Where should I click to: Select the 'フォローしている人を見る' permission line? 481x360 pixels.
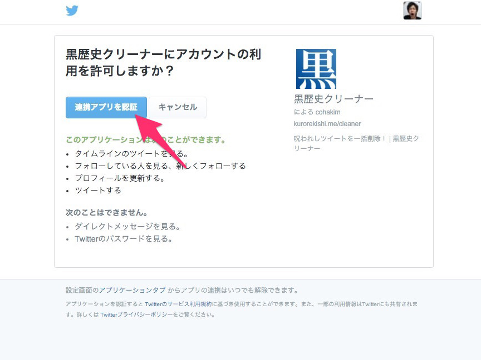tap(160, 166)
